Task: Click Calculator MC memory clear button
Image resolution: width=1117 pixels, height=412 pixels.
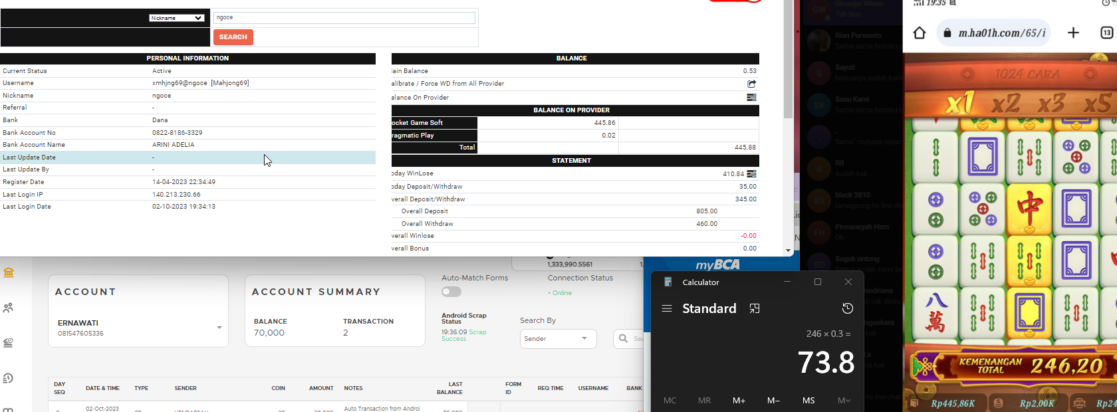Action: tap(670, 400)
